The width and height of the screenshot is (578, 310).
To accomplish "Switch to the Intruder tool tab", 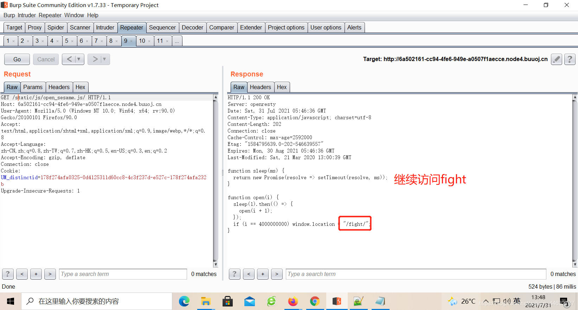I will pyautogui.click(x=105, y=27).
